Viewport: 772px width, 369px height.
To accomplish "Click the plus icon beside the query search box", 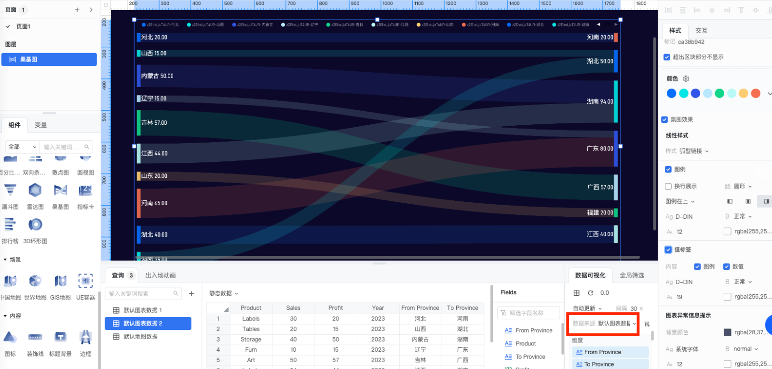I will [191, 293].
